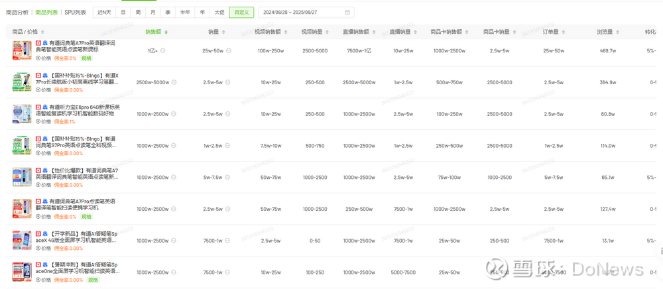The width and height of the screenshot is (663, 289).
Task: Open thumbnail of 开学新品 SpaceX product
Action: (22, 241)
